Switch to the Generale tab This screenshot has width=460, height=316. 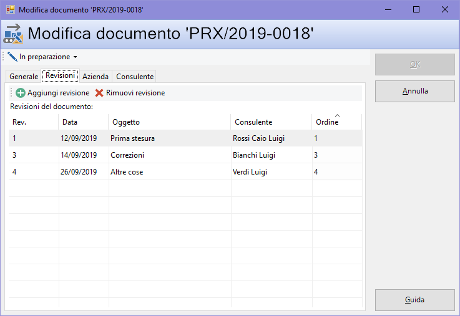(24, 77)
